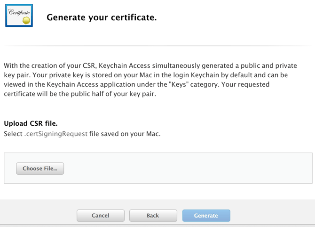This screenshot has width=315, height=227.
Task: Open the Choose File… picker button
Action: pyautogui.click(x=40, y=169)
